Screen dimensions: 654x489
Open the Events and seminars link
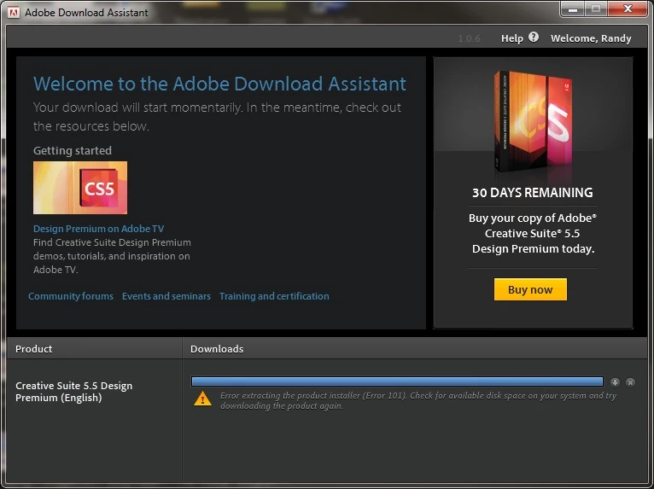tap(166, 296)
